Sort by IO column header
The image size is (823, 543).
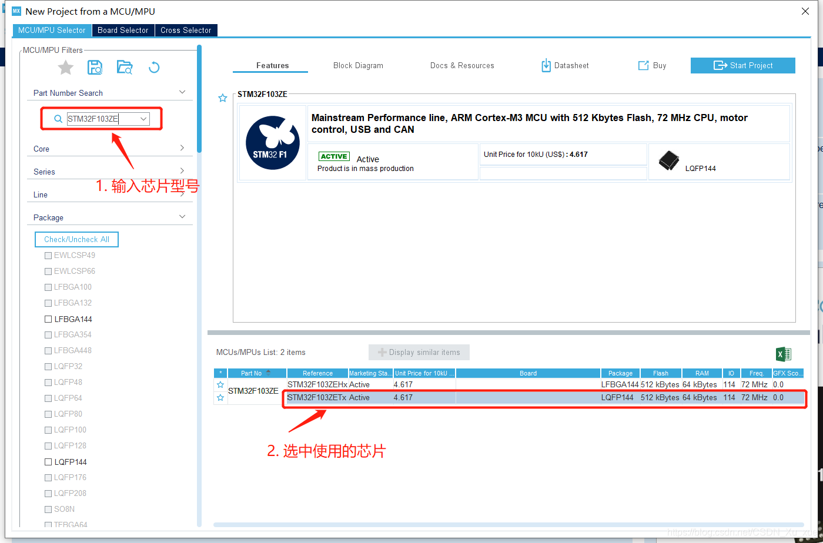click(731, 373)
